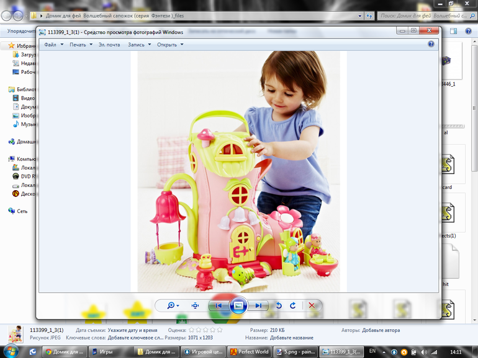The image size is (478, 358).
Task: Delete the photo with red X
Action: tap(312, 305)
